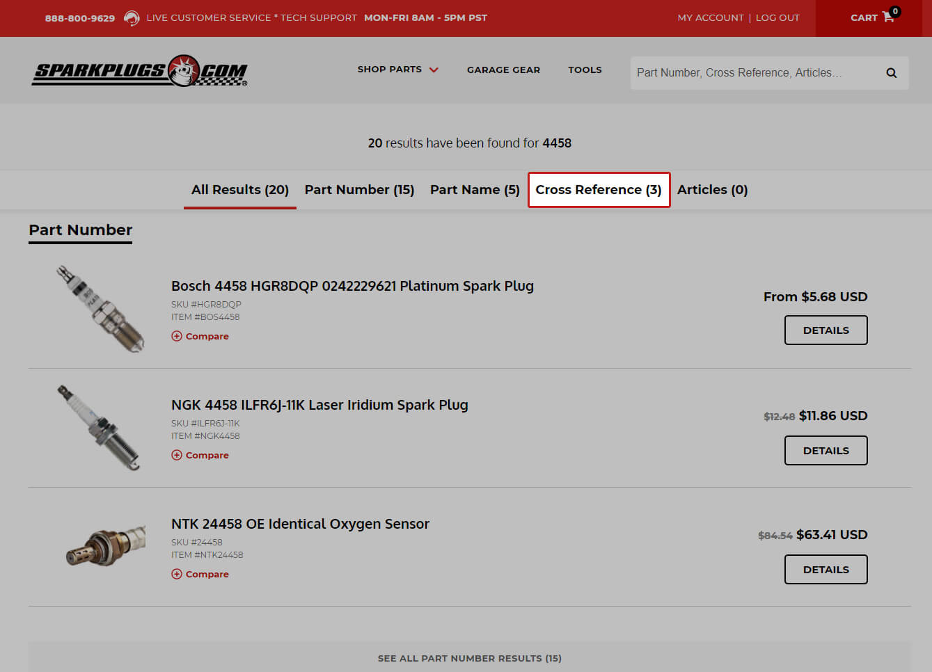
Task: Switch to All Results (20) tab
Action: (240, 190)
